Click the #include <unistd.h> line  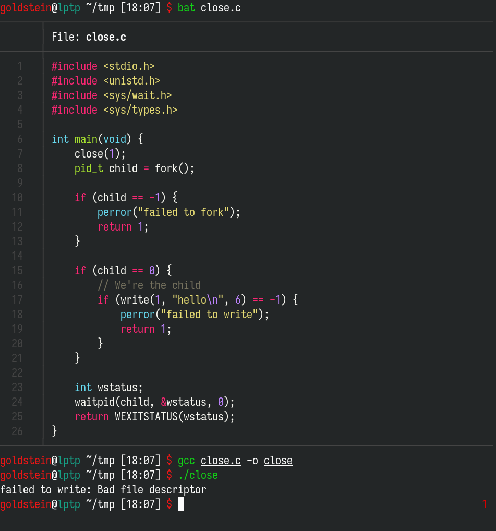pos(106,80)
